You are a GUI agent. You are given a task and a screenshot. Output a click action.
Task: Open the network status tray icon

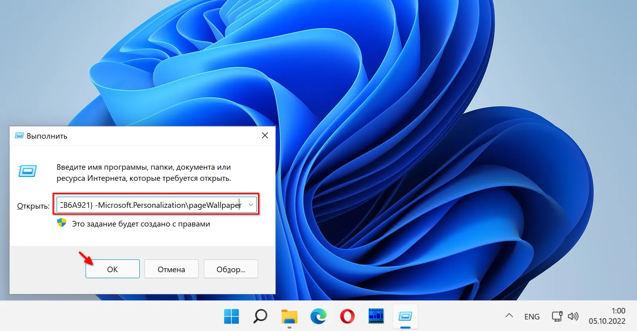(557, 316)
